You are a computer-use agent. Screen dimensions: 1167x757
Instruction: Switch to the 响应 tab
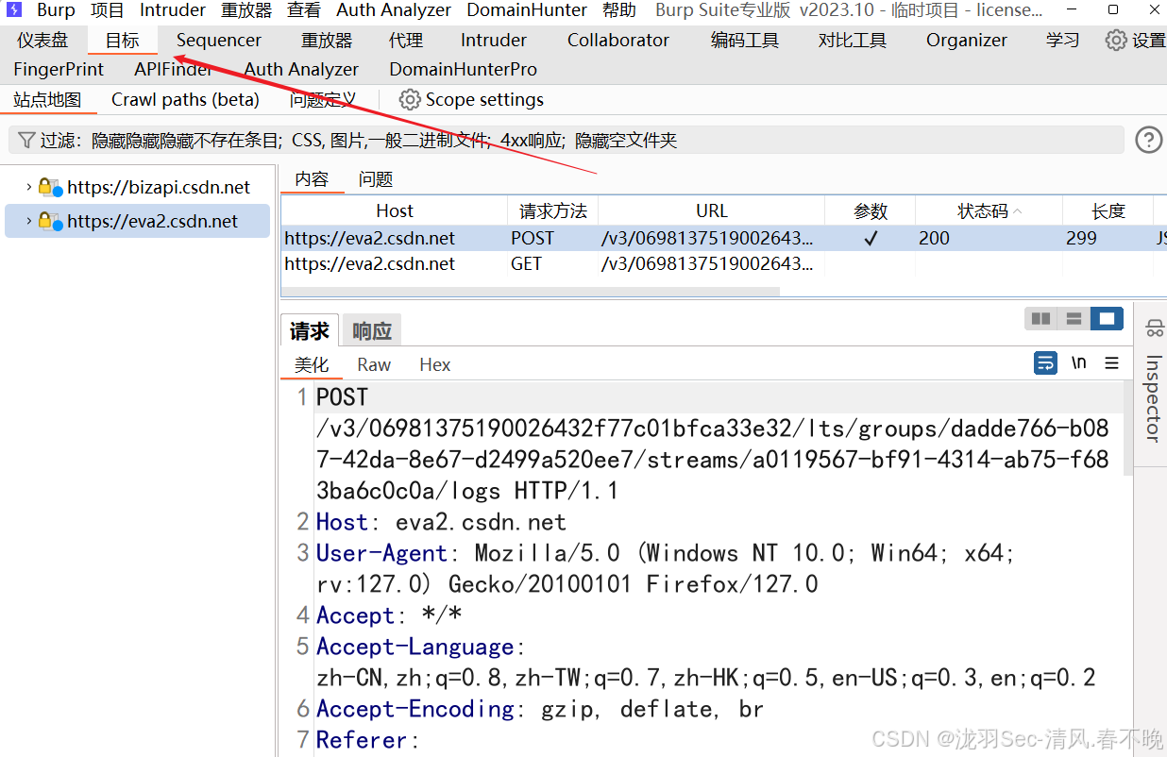pyautogui.click(x=372, y=331)
